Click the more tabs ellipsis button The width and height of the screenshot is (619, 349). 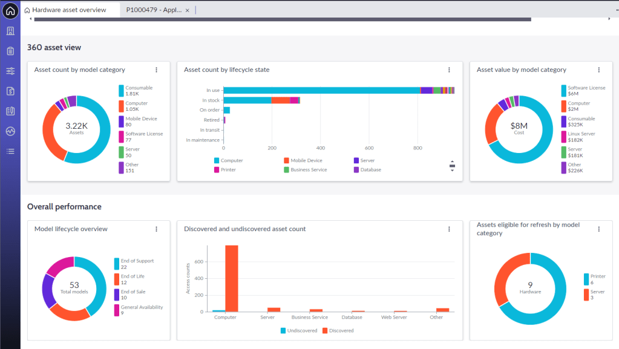coord(610,10)
